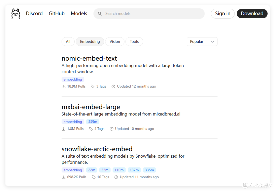Click the download icon beside 18.9M Pulls

coord(63,87)
